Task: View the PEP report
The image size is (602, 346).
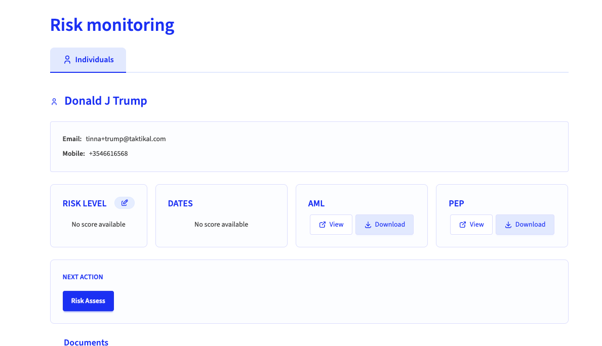Action: click(471, 225)
